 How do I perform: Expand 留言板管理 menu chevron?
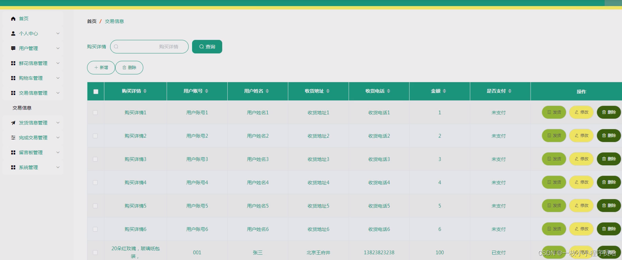[58, 152]
